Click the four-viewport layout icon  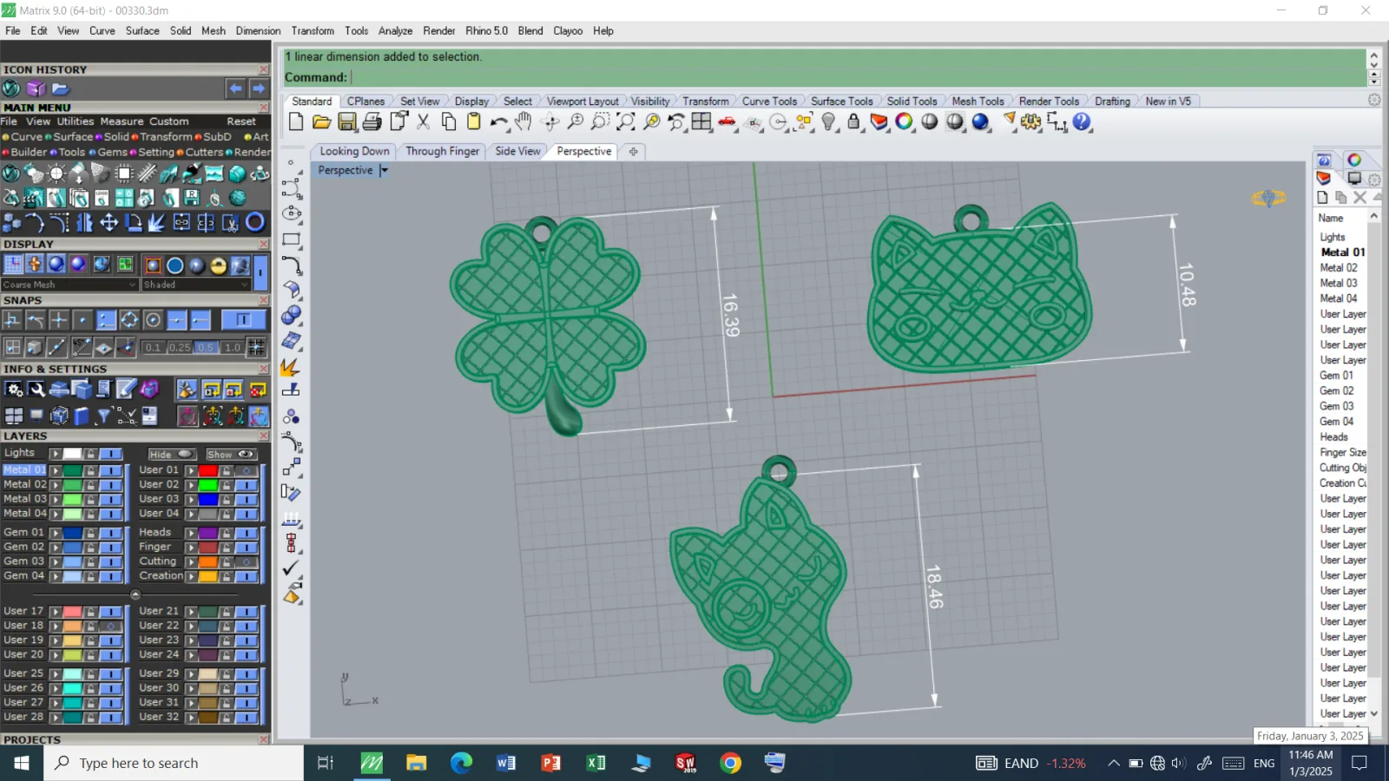click(701, 122)
